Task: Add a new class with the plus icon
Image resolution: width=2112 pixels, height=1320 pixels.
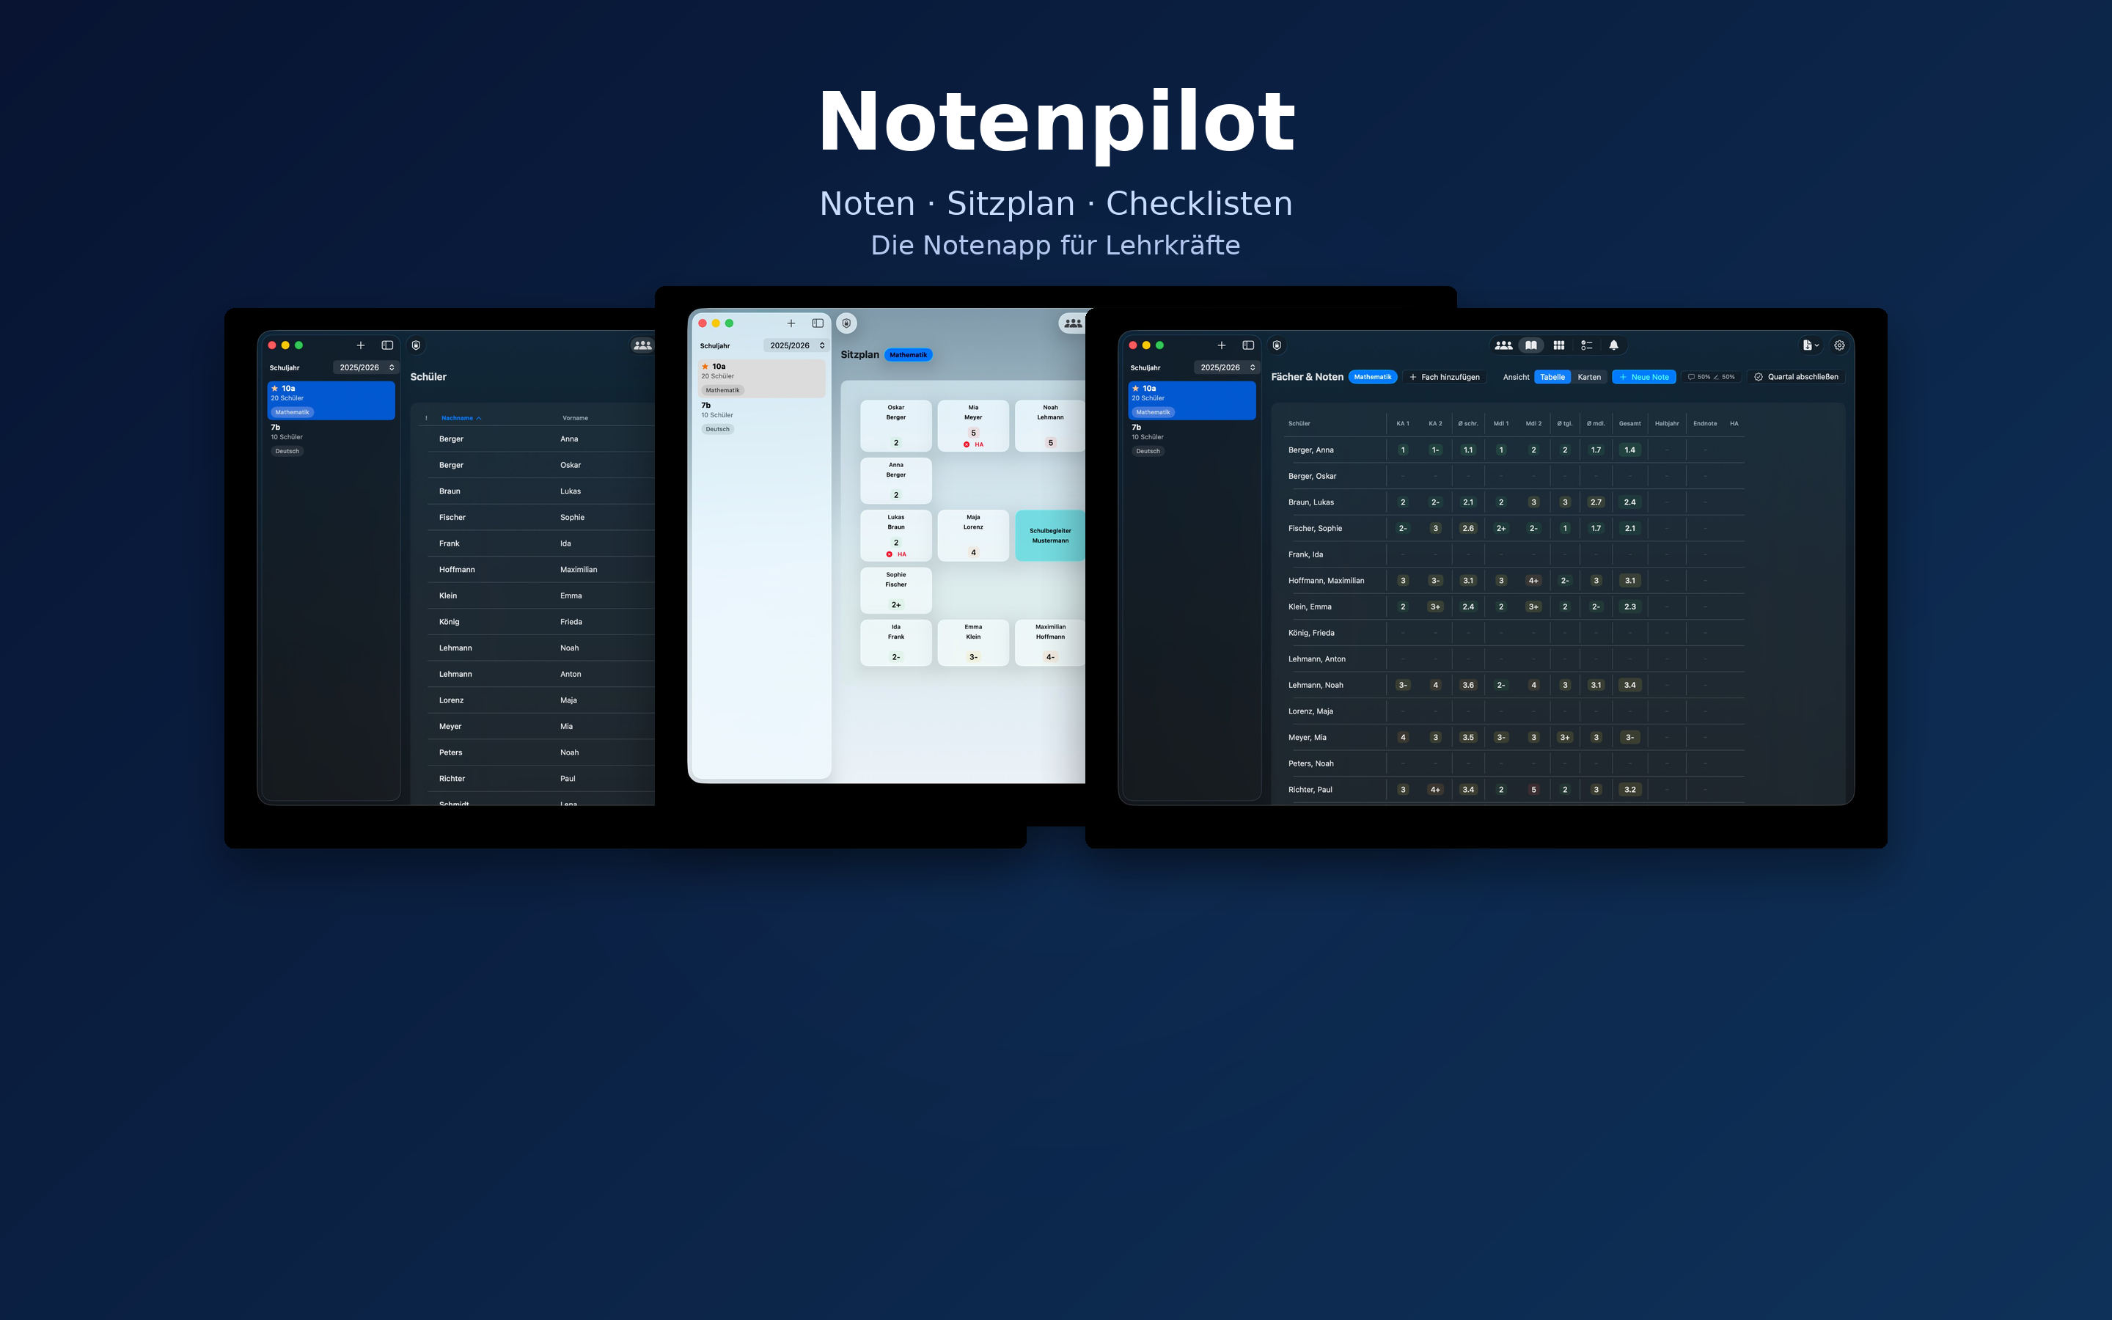Action: pyautogui.click(x=1222, y=345)
